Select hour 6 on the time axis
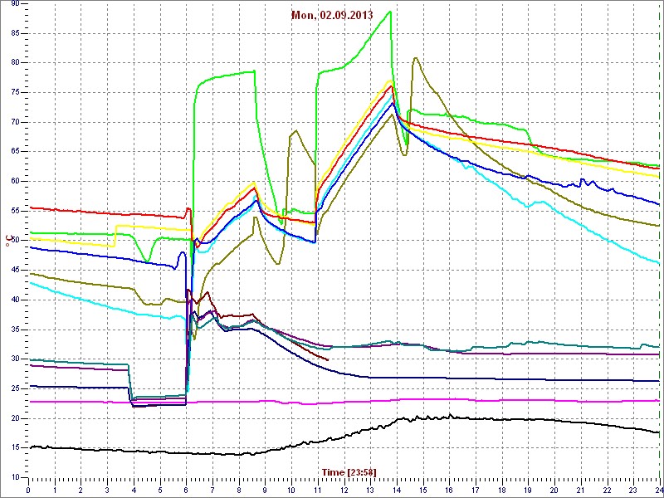 [186, 490]
